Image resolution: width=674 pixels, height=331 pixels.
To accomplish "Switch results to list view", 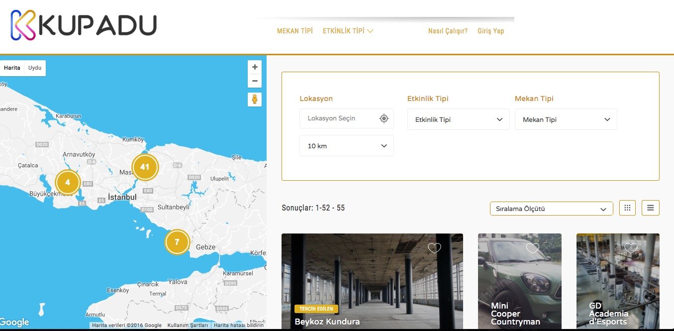I will (x=650, y=208).
